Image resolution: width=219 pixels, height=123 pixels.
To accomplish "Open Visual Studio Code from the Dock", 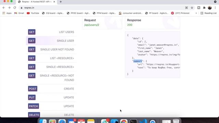I will (x=143, y=121).
